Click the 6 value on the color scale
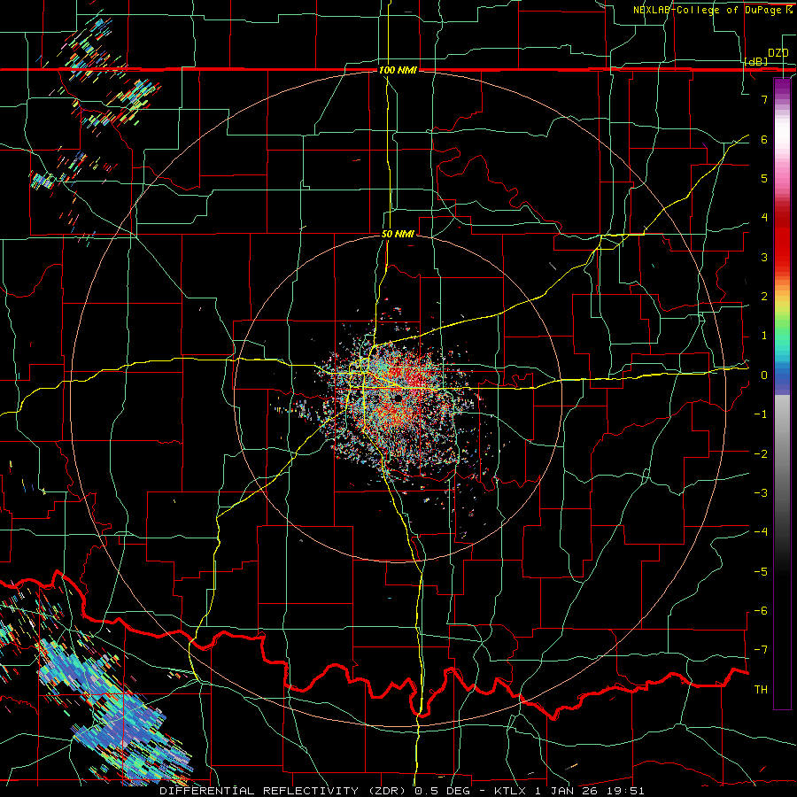 coord(764,139)
